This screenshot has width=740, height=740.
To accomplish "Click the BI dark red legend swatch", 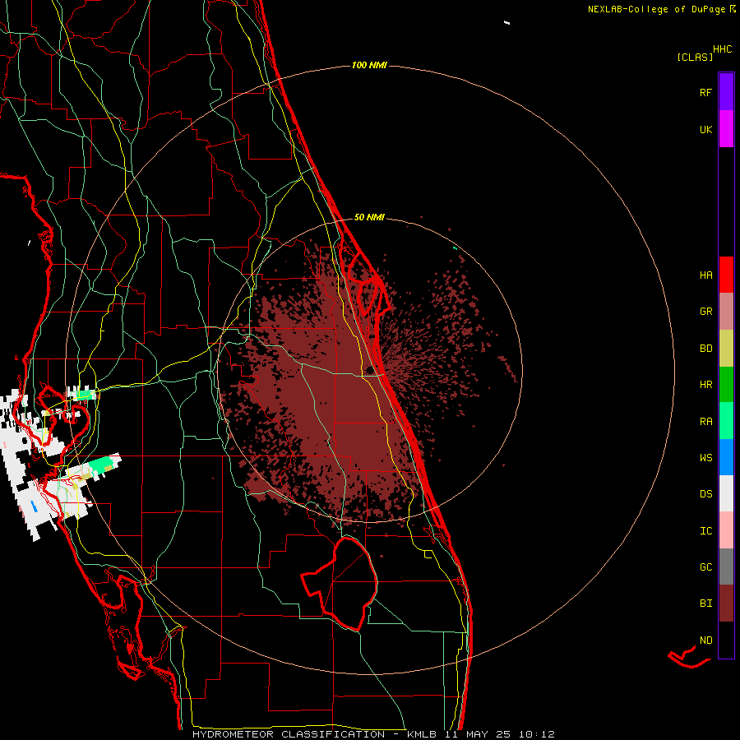I will click(x=726, y=604).
